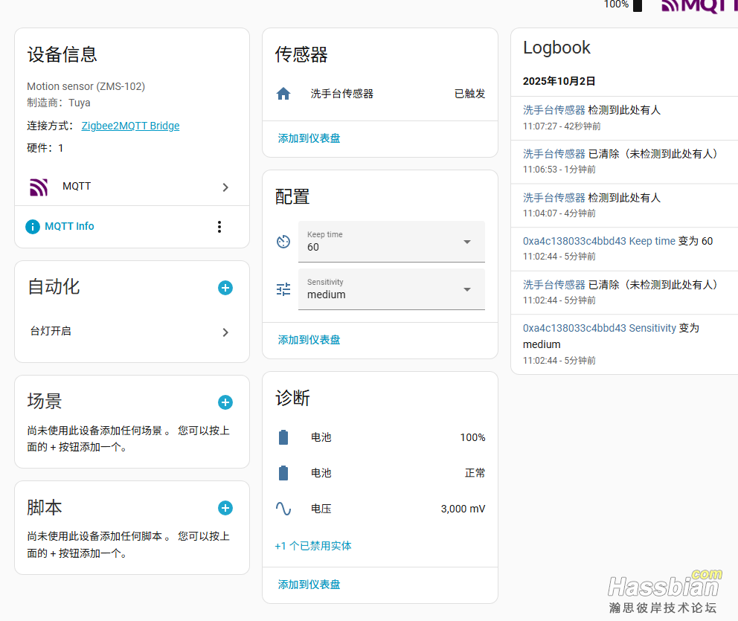
Task: Click the purple MQTT integration icon
Action: (39, 187)
